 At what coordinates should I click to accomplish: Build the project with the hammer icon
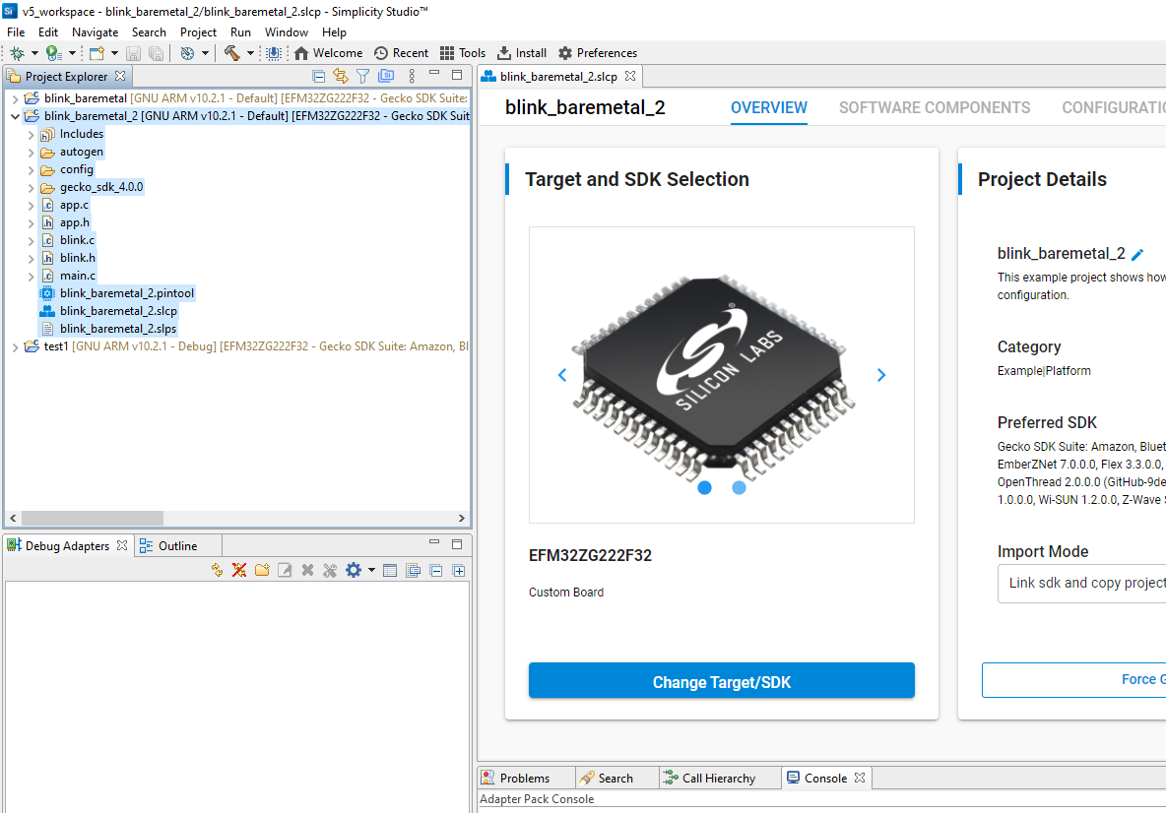[x=233, y=53]
